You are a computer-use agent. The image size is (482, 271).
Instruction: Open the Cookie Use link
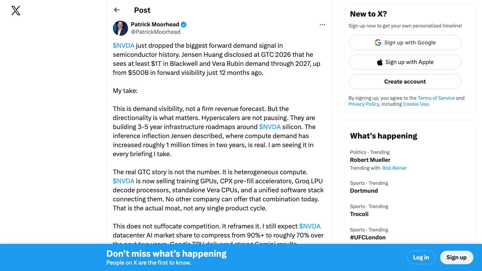416,104
